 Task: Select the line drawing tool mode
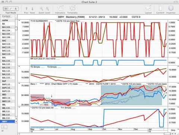(x=11, y=9)
